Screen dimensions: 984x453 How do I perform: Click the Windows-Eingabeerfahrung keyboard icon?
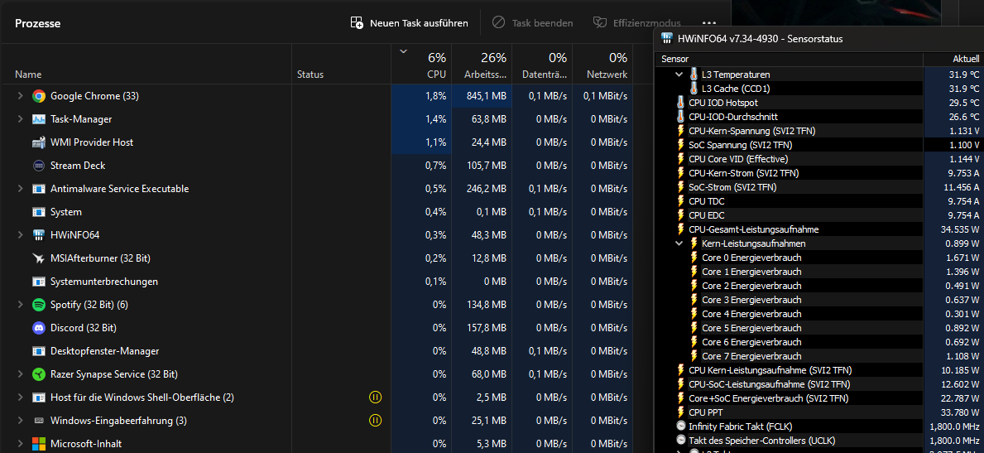coord(39,421)
